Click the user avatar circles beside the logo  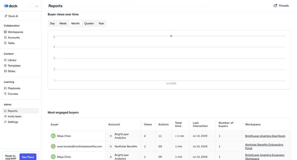pos(31,6)
